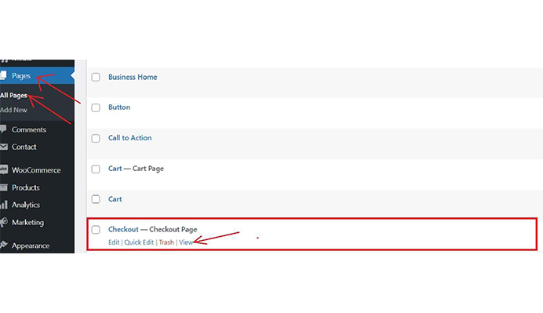Open the Cart page link without label
543x313 pixels.
tap(115, 199)
